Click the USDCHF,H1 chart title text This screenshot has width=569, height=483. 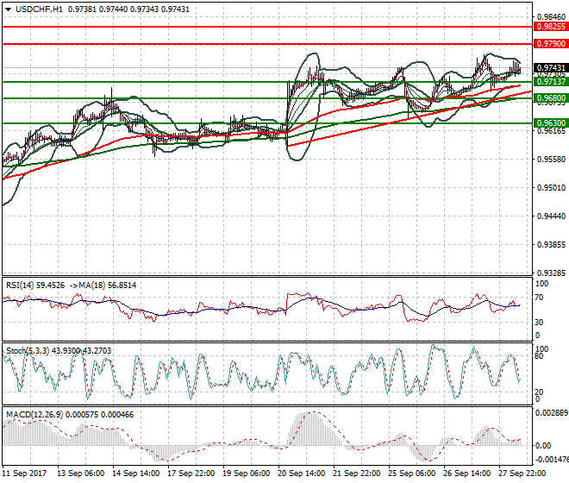39,9
